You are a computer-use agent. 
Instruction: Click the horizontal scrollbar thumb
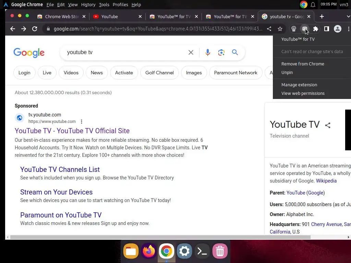pos(160,237)
